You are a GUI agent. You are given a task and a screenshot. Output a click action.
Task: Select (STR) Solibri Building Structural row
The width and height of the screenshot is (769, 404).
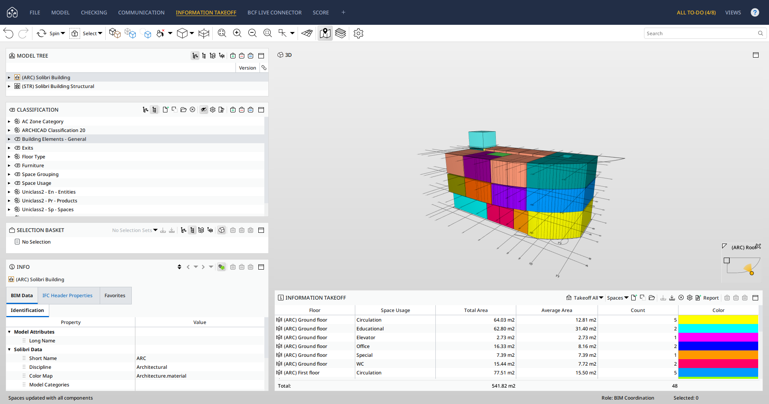(137, 86)
